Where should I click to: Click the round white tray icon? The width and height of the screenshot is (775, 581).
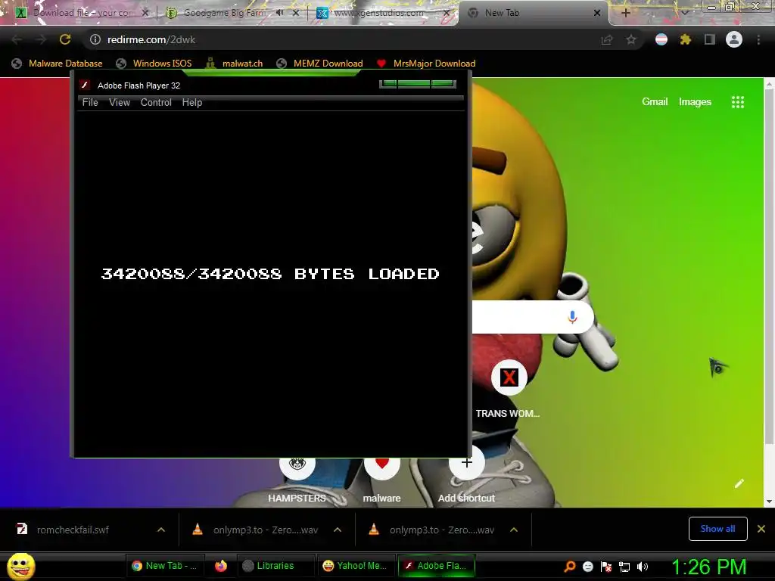click(x=587, y=567)
